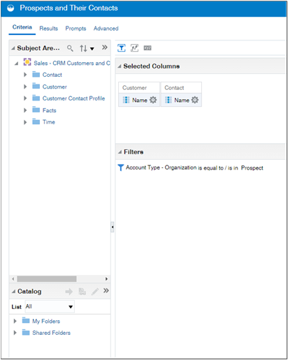The height and width of the screenshot is (360, 288).
Task: Click the search icon in Subject Areas
Action: [70, 48]
